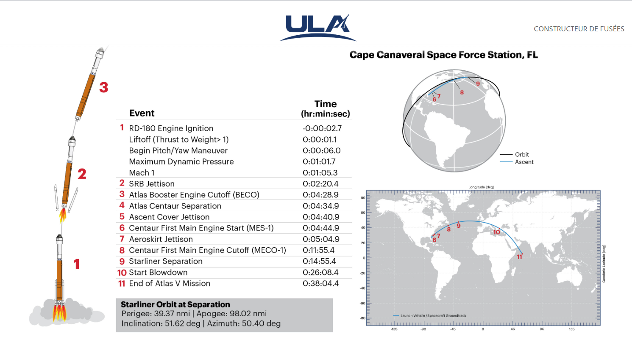This screenshot has height=359, width=632.
Task: Click marker 11 on the flat world map
Action: [x=520, y=257]
